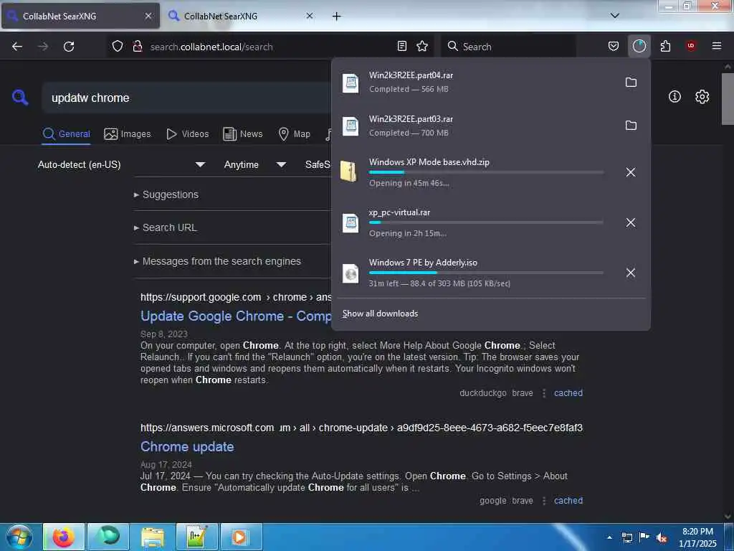This screenshot has height=551, width=734.
Task: Open the Auto-detect (en-US) language dropdown
Action: pos(122,164)
